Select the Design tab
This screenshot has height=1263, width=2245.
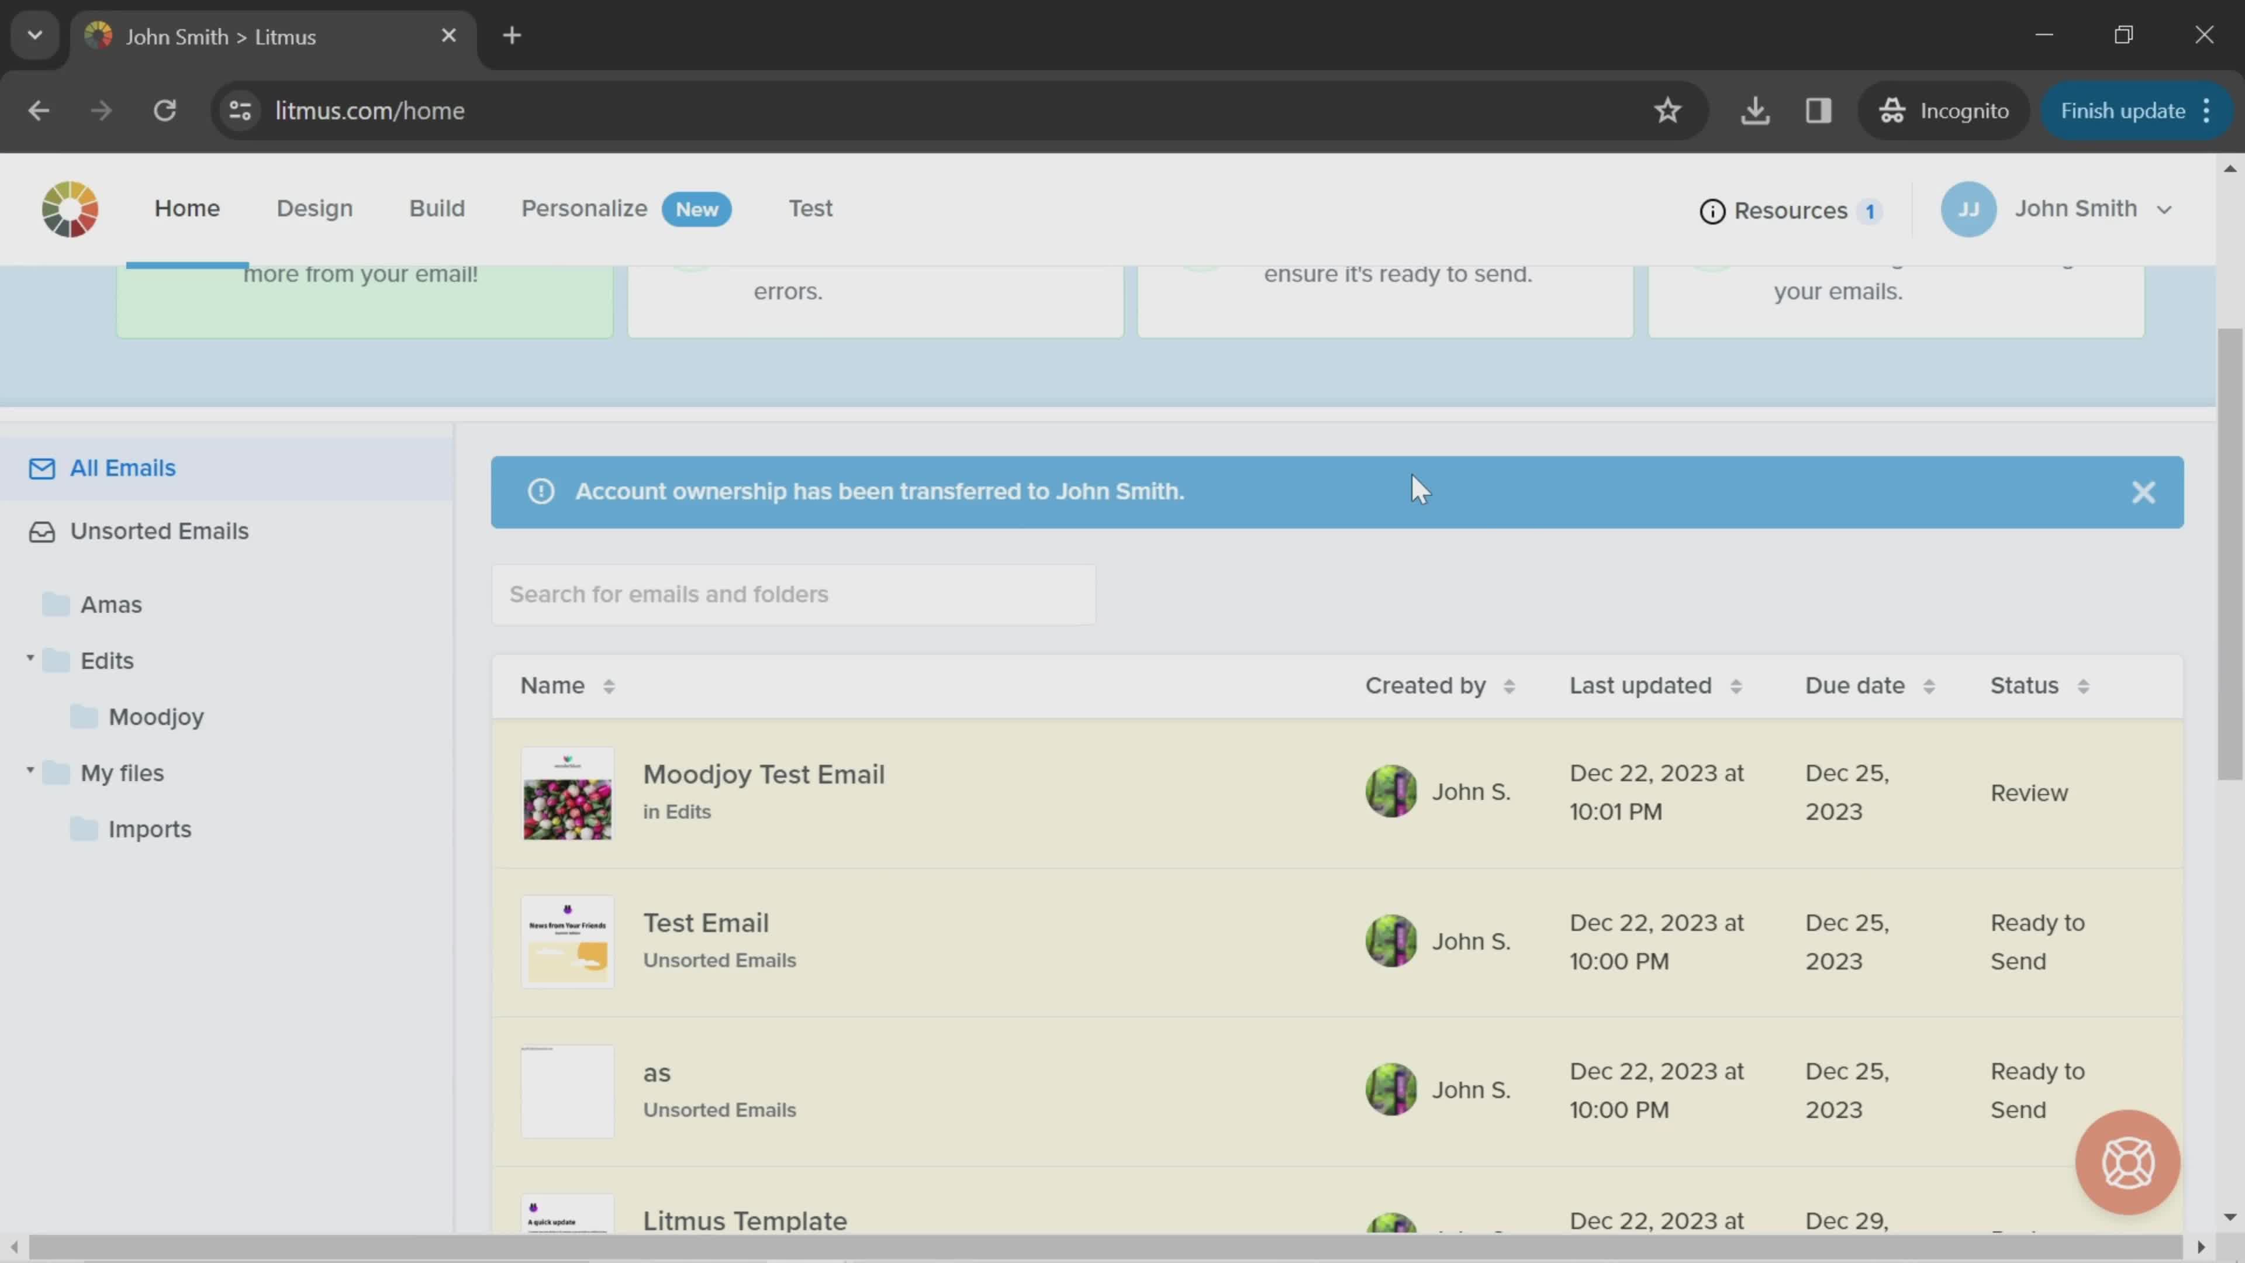point(315,208)
